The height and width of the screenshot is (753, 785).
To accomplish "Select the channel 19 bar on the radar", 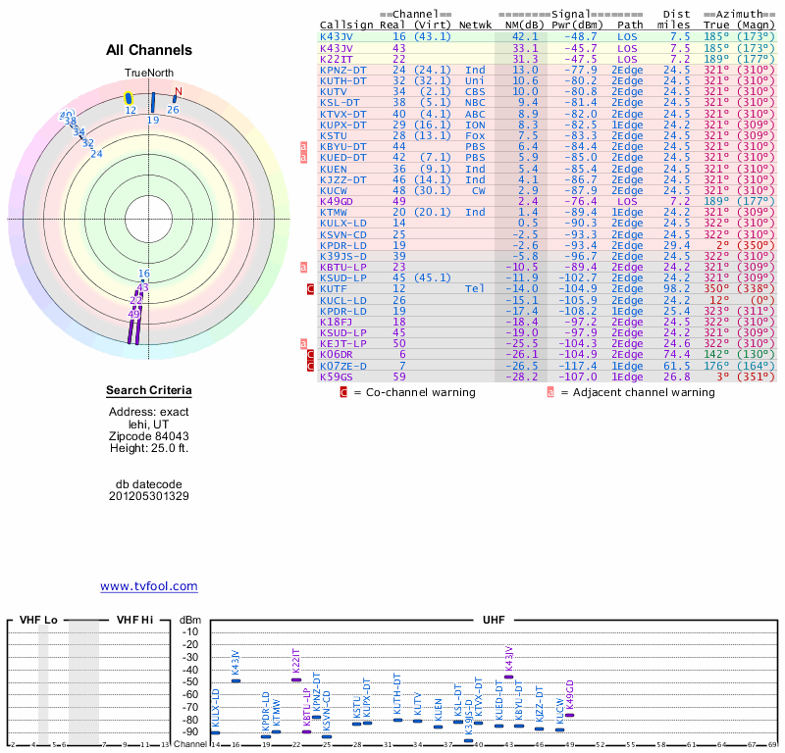I will tap(152, 103).
